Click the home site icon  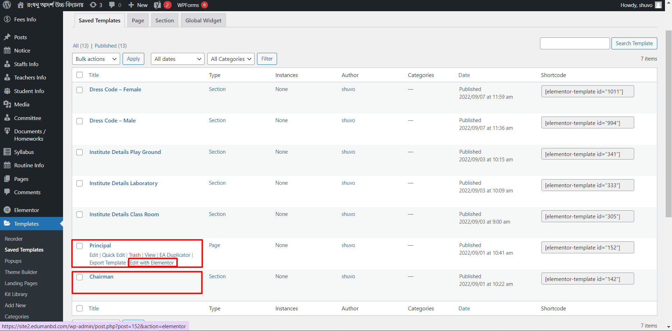pos(21,5)
